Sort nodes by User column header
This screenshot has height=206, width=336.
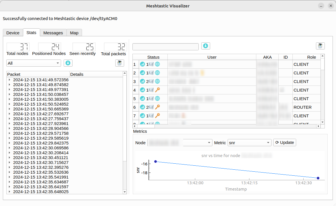pyautogui.click(x=212, y=57)
